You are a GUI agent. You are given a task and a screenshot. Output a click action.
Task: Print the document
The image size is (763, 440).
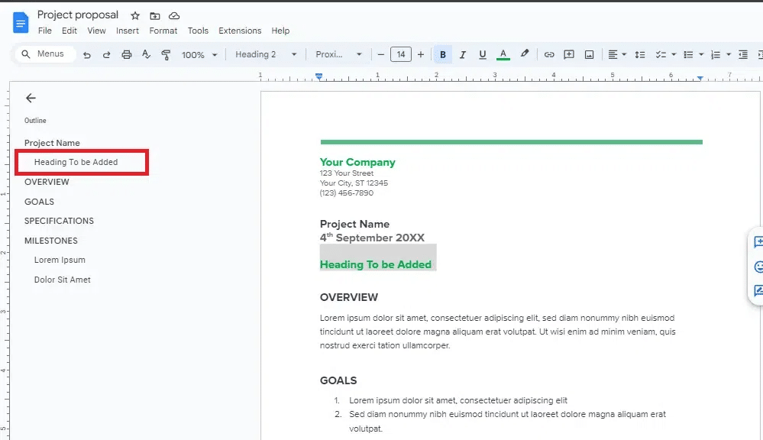(127, 54)
